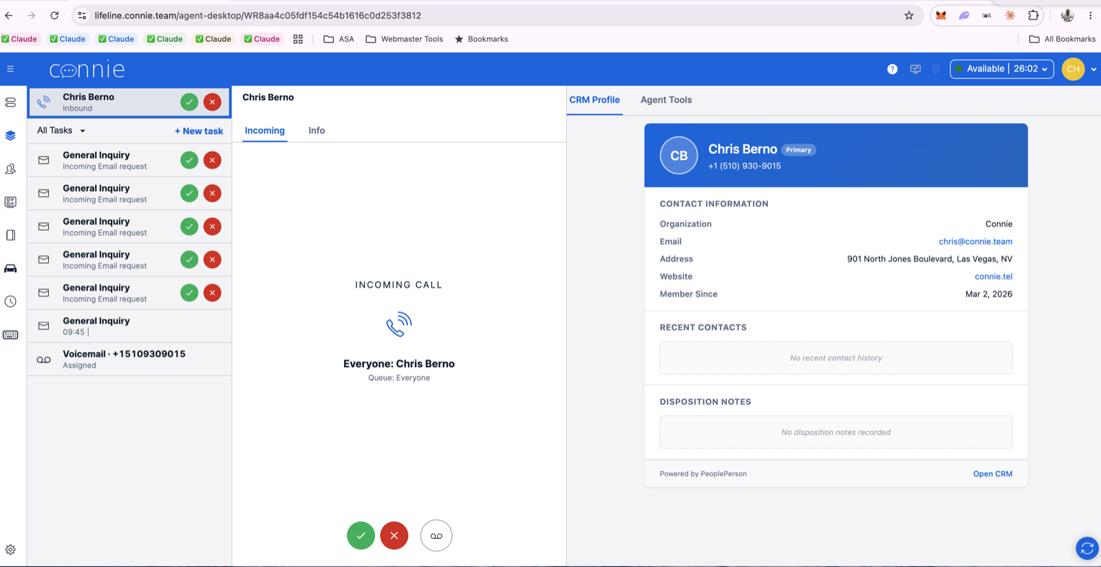Viewport: 1101px width, 567px height.
Task: Open the browser extensions puzzle icon
Action: (x=1034, y=15)
